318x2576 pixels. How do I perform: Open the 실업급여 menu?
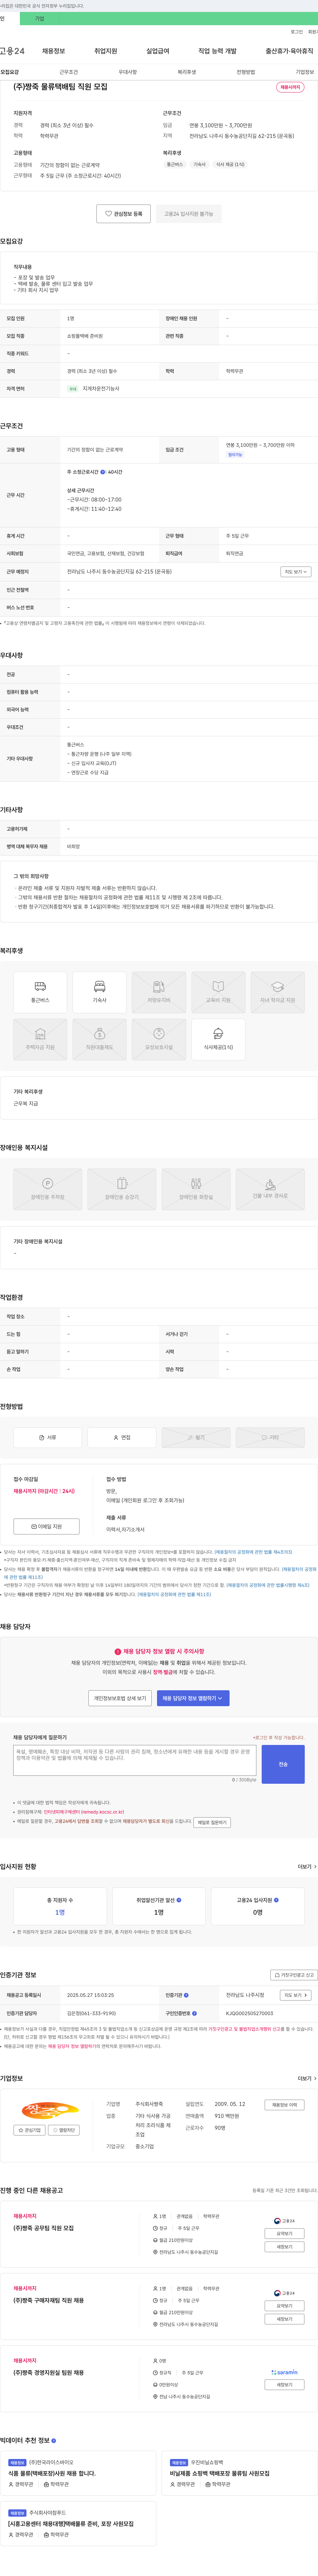[158, 51]
